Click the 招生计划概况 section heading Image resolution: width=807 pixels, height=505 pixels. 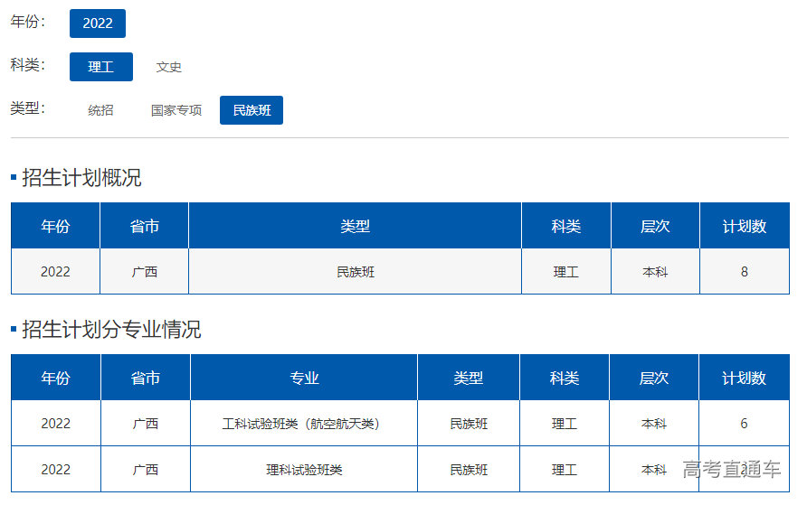point(81,178)
